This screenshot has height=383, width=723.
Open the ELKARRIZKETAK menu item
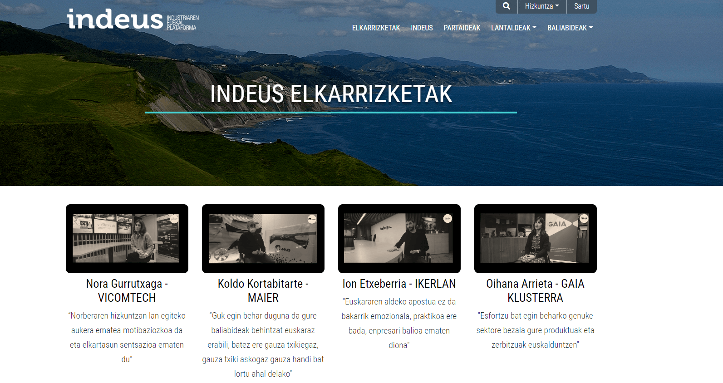[376, 28]
